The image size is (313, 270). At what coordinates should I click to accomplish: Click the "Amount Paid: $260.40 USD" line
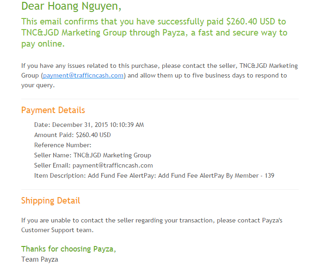[73, 135]
